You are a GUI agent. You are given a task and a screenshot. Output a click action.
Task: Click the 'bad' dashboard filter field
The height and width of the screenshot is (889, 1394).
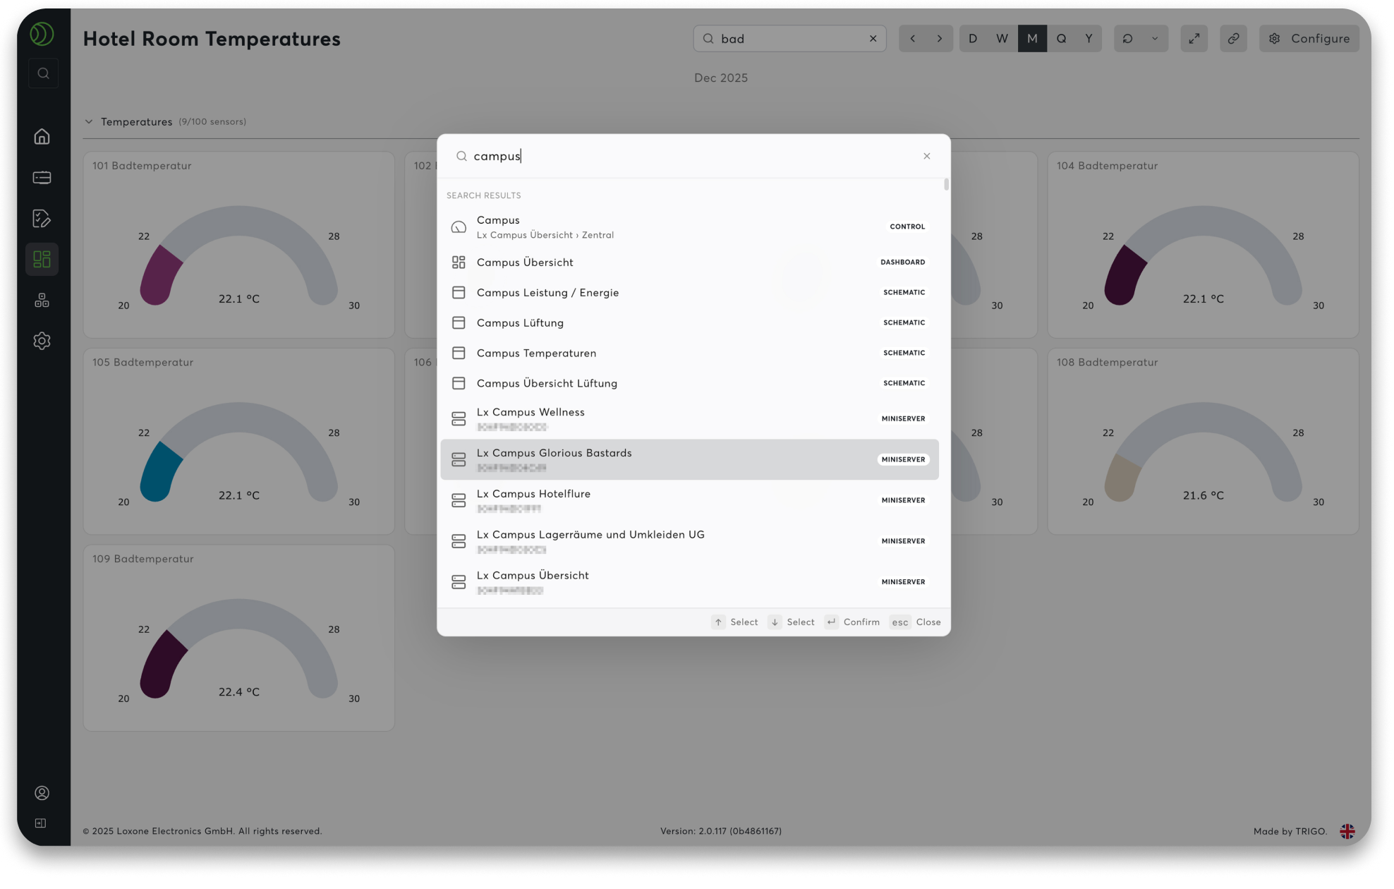tap(790, 39)
